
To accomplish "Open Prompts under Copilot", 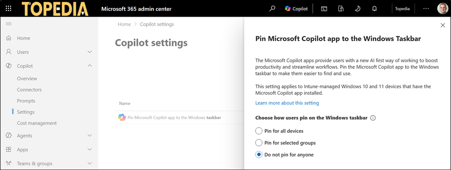I will (26, 101).
